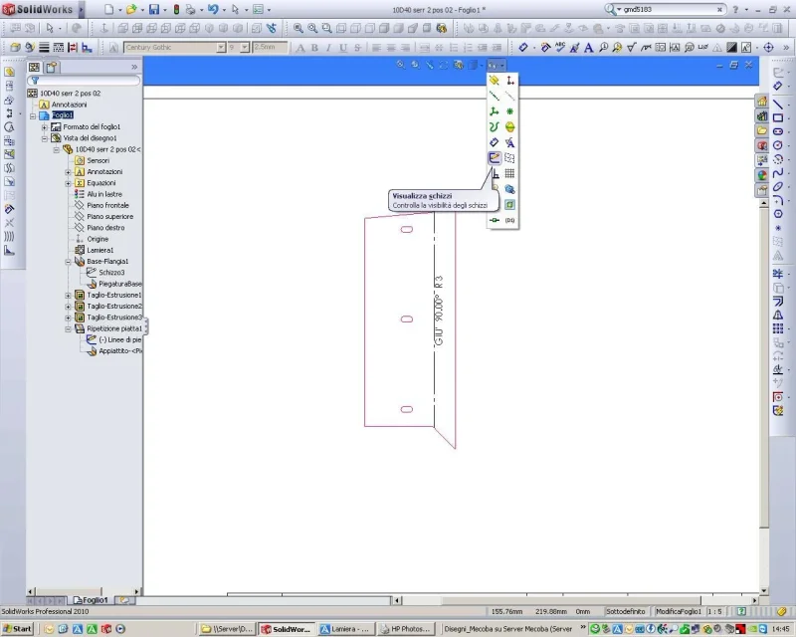Toggle grid visibility in the view dropdown

click(x=509, y=173)
